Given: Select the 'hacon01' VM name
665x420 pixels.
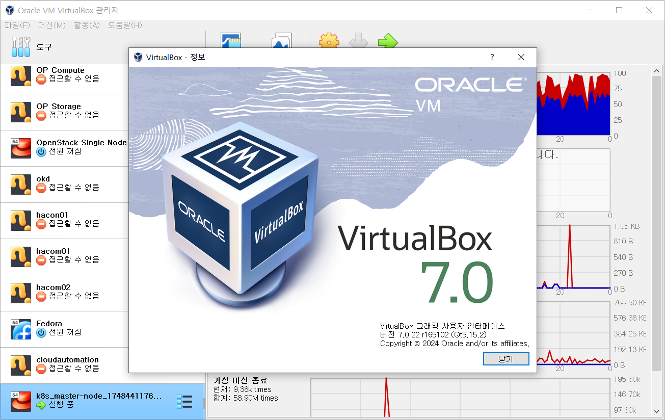Looking at the screenshot, I should [52, 215].
